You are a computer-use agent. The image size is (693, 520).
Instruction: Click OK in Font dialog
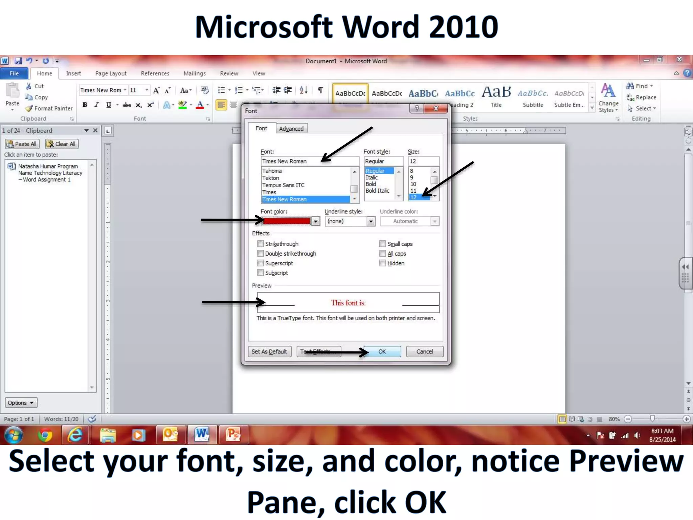tap(382, 351)
